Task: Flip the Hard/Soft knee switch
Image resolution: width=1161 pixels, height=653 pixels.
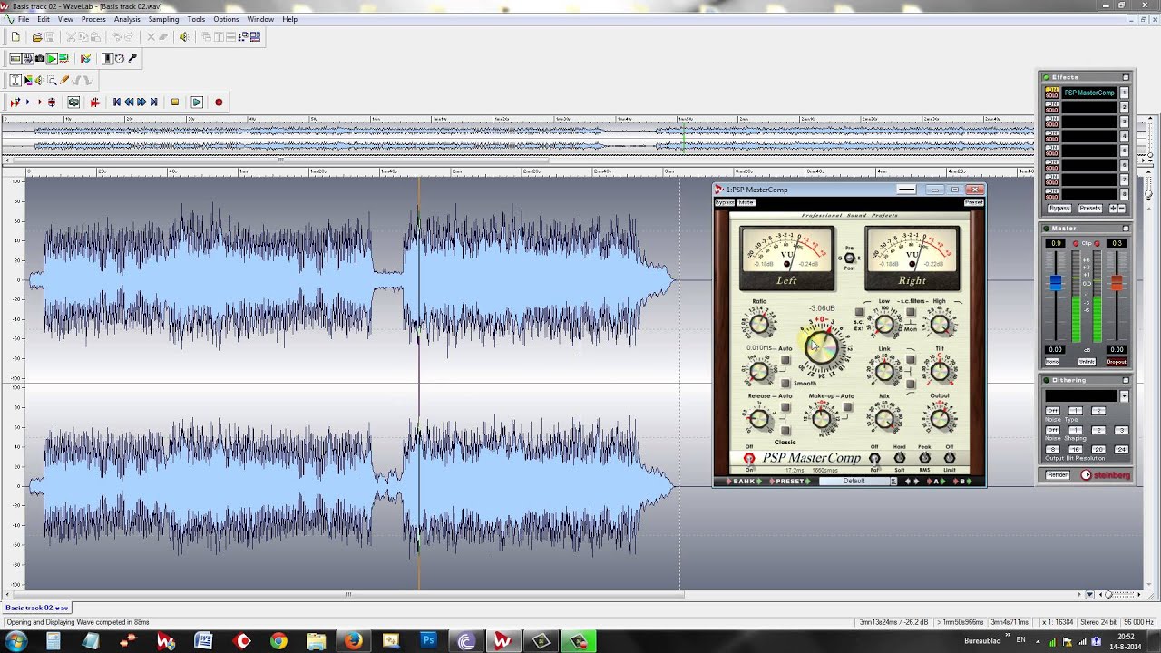Action: 900,459
